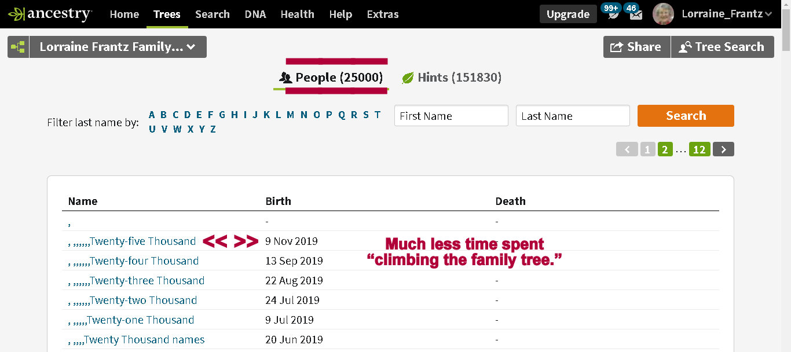Open the tree view icon button
The width and height of the screenshot is (791, 352).
click(18, 47)
